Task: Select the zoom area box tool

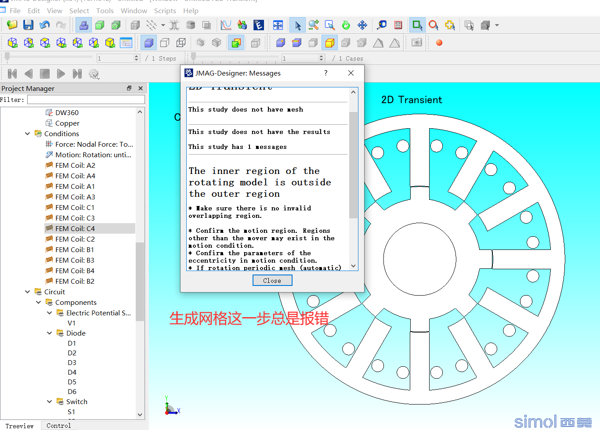Action: coord(330,25)
